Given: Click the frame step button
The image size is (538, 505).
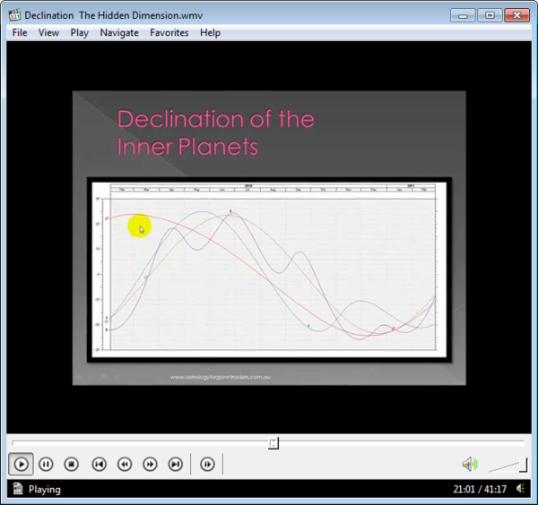Looking at the screenshot, I should coord(207,464).
